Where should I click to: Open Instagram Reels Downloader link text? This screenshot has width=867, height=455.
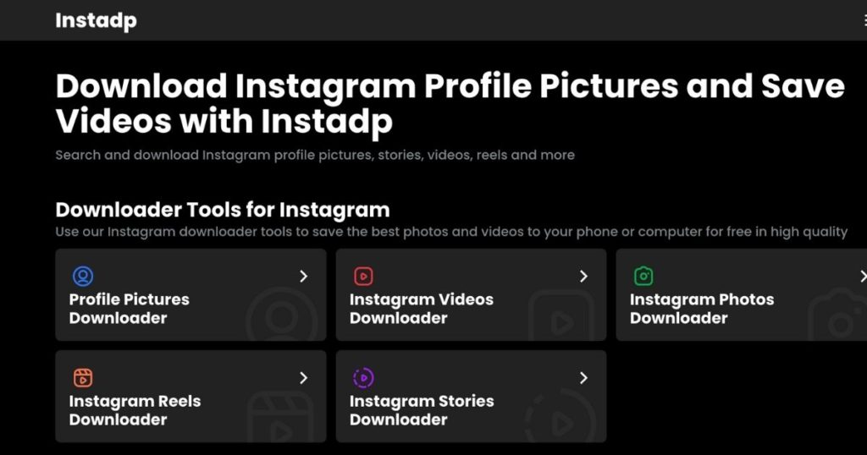tap(135, 410)
